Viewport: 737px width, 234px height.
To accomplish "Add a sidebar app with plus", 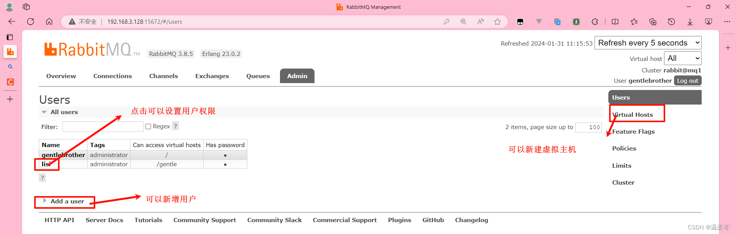I will [x=728, y=48].
